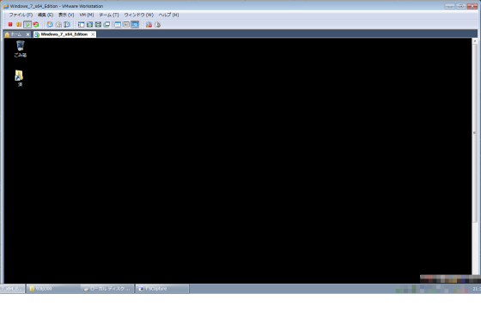The image size is (481, 312).
Task: Open the FSCapture taskbar button
Action: (x=162, y=289)
